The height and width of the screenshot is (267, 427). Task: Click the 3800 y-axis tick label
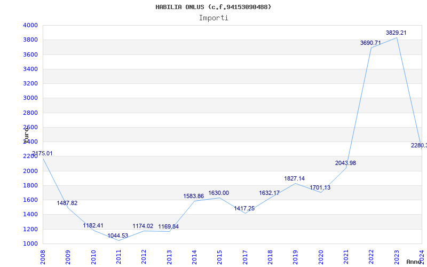[30, 40]
